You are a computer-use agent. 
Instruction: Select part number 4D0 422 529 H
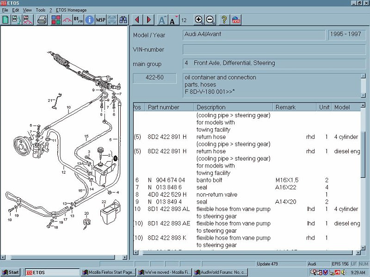pos(167,194)
